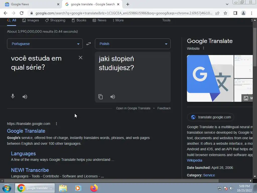Screen dimensions: 257x193
Task: Expand the More search filters menu
Action: click(x=118, y=20)
